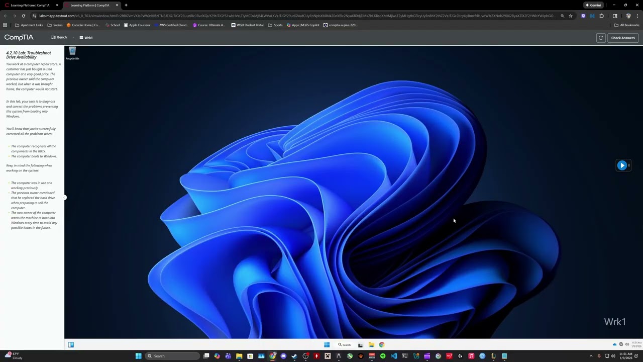
Task: Open a new browser tab
Action: 126,5
